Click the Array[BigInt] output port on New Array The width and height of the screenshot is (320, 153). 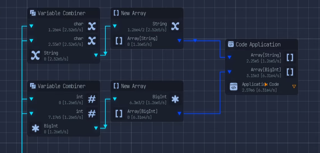tap(179, 114)
